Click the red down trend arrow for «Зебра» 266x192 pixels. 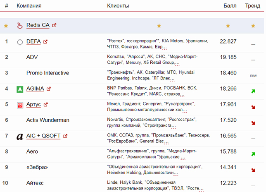253,170
